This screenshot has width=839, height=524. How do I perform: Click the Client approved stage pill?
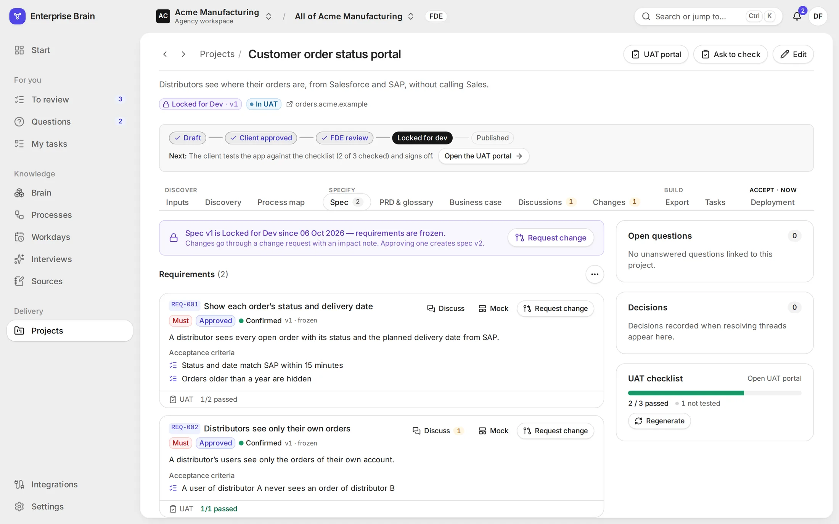(261, 138)
